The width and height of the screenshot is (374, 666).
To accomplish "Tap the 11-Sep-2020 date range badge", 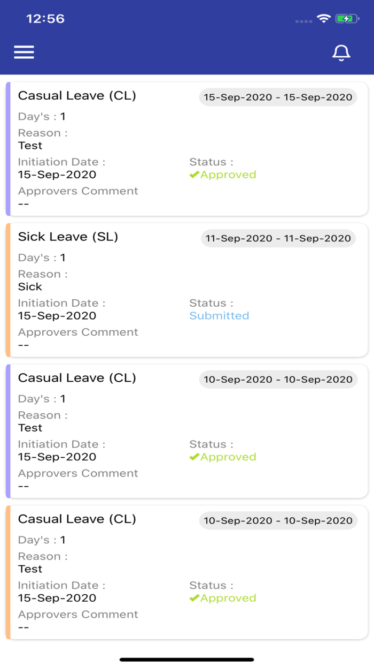I will tap(278, 238).
